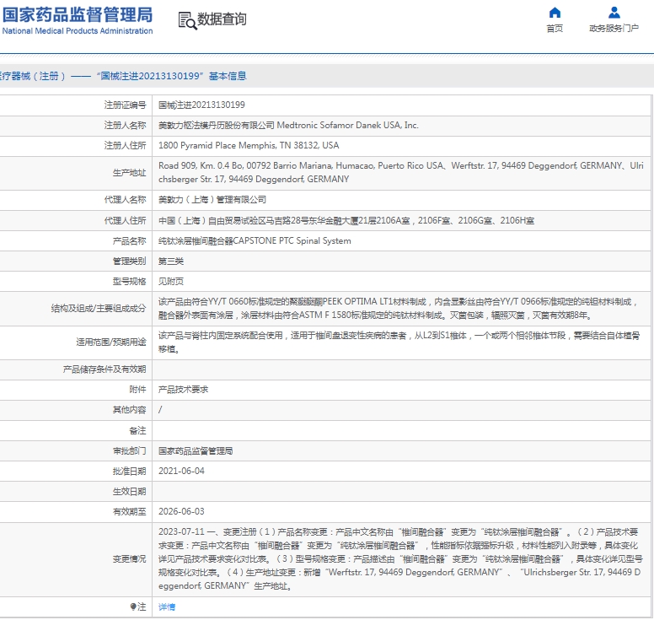
Task: Click intended use text mentioning L2到S1
Action: (x=399, y=342)
